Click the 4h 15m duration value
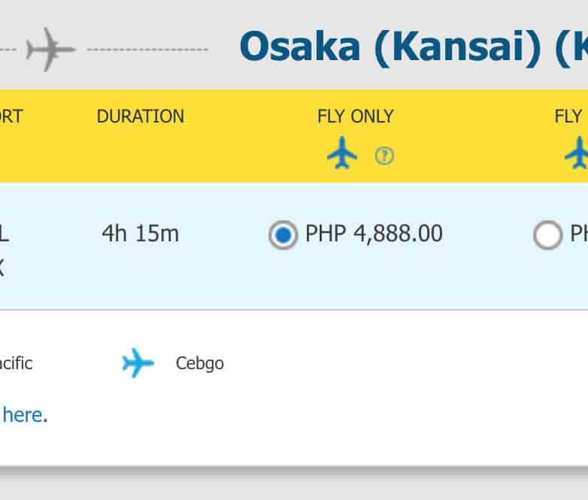The image size is (588, 500). [140, 234]
